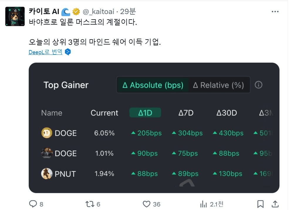The width and height of the screenshot is (290, 210).
Task: Open the three-dot more options menu
Action: point(275,12)
